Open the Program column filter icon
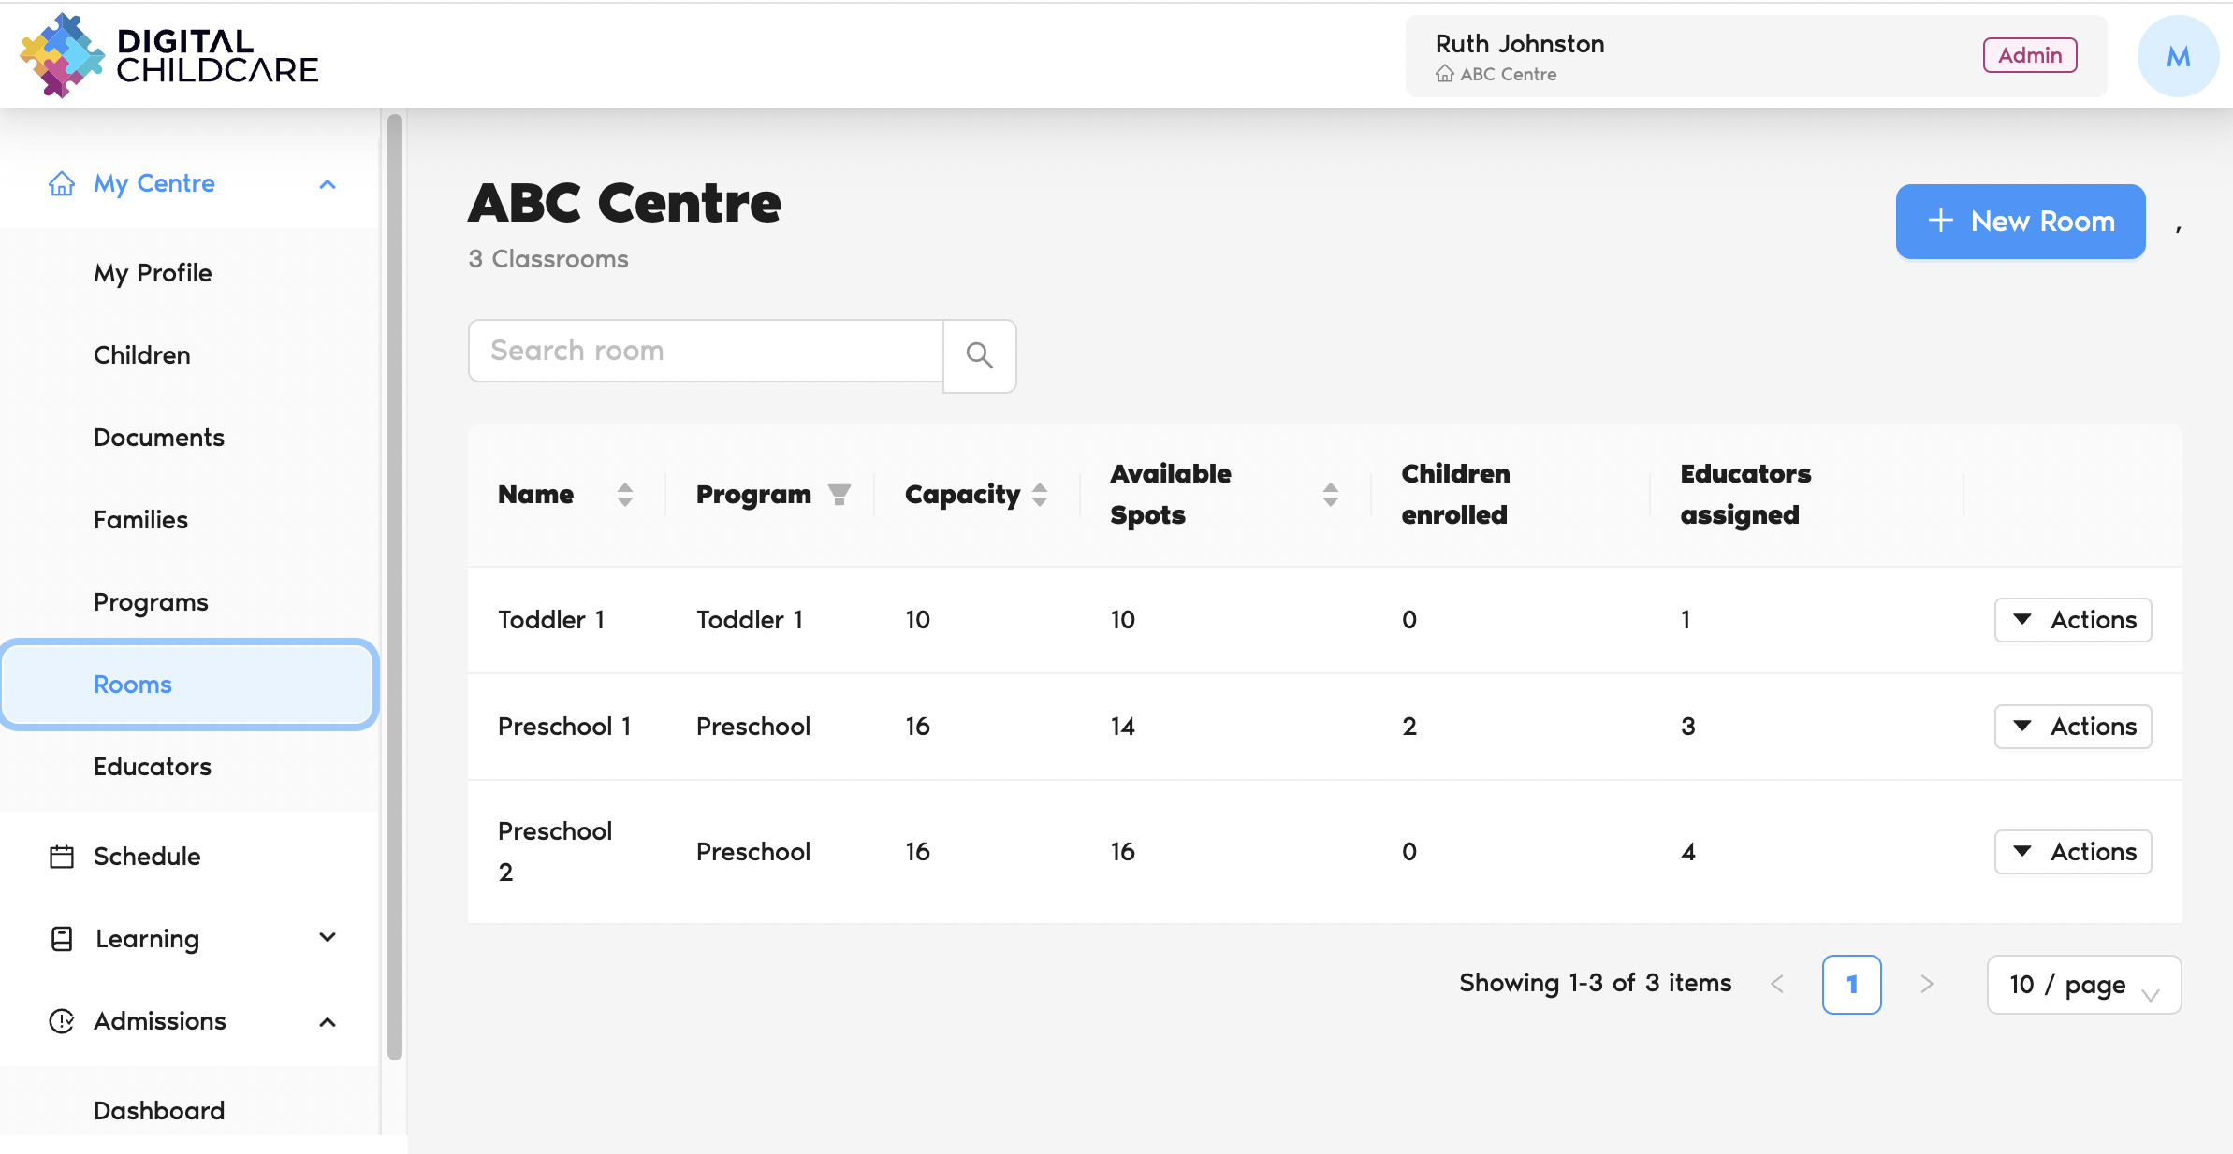2233x1154 pixels. (x=839, y=494)
